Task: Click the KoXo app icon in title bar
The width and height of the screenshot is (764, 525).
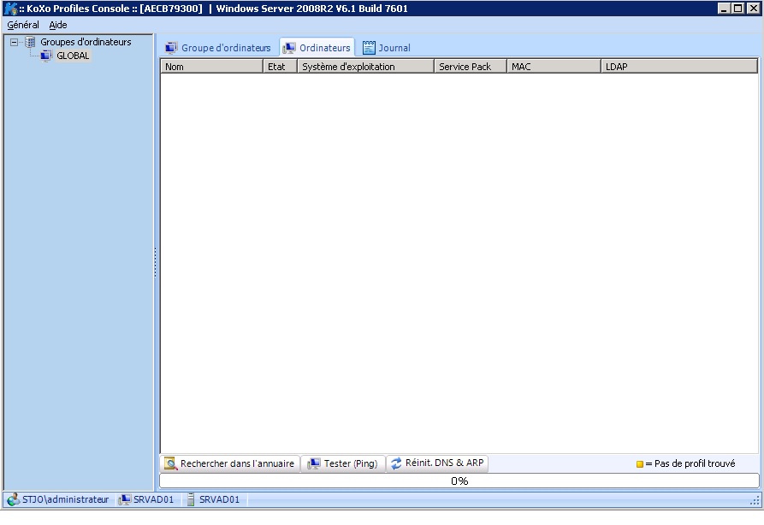Action: 10,9
